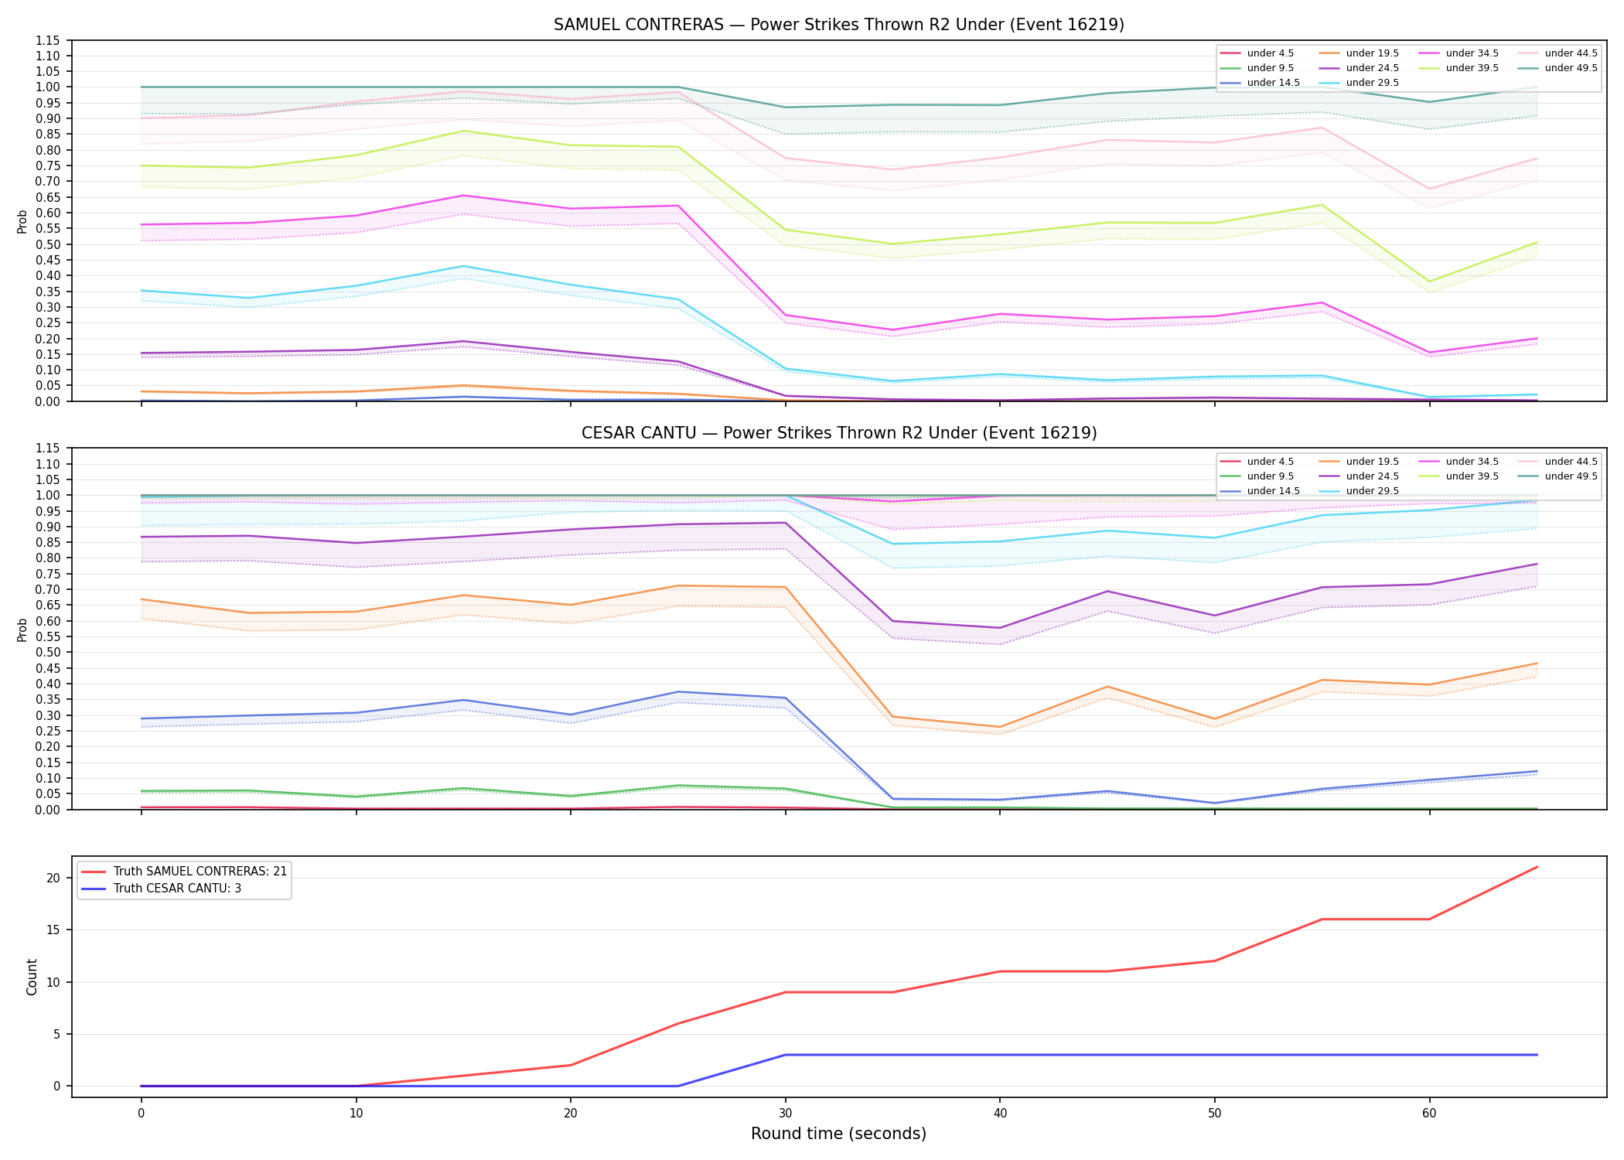Image resolution: width=1624 pixels, height=1160 pixels.
Task: Click tick 0.75 on Samuel Contreras Prob axis
Action: [x=49, y=165]
